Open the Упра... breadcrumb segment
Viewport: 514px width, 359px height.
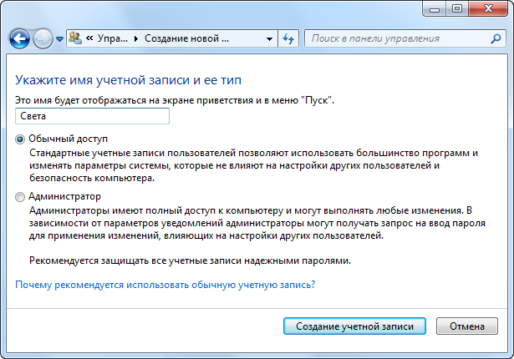pyautogui.click(x=113, y=38)
